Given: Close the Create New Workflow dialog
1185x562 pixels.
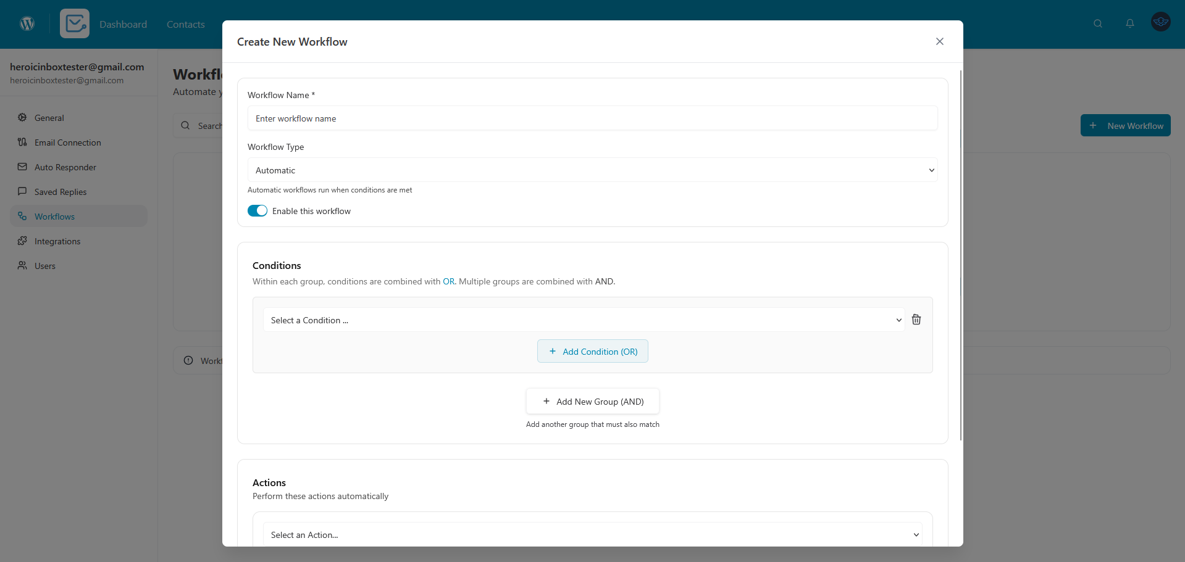Looking at the screenshot, I should [939, 41].
